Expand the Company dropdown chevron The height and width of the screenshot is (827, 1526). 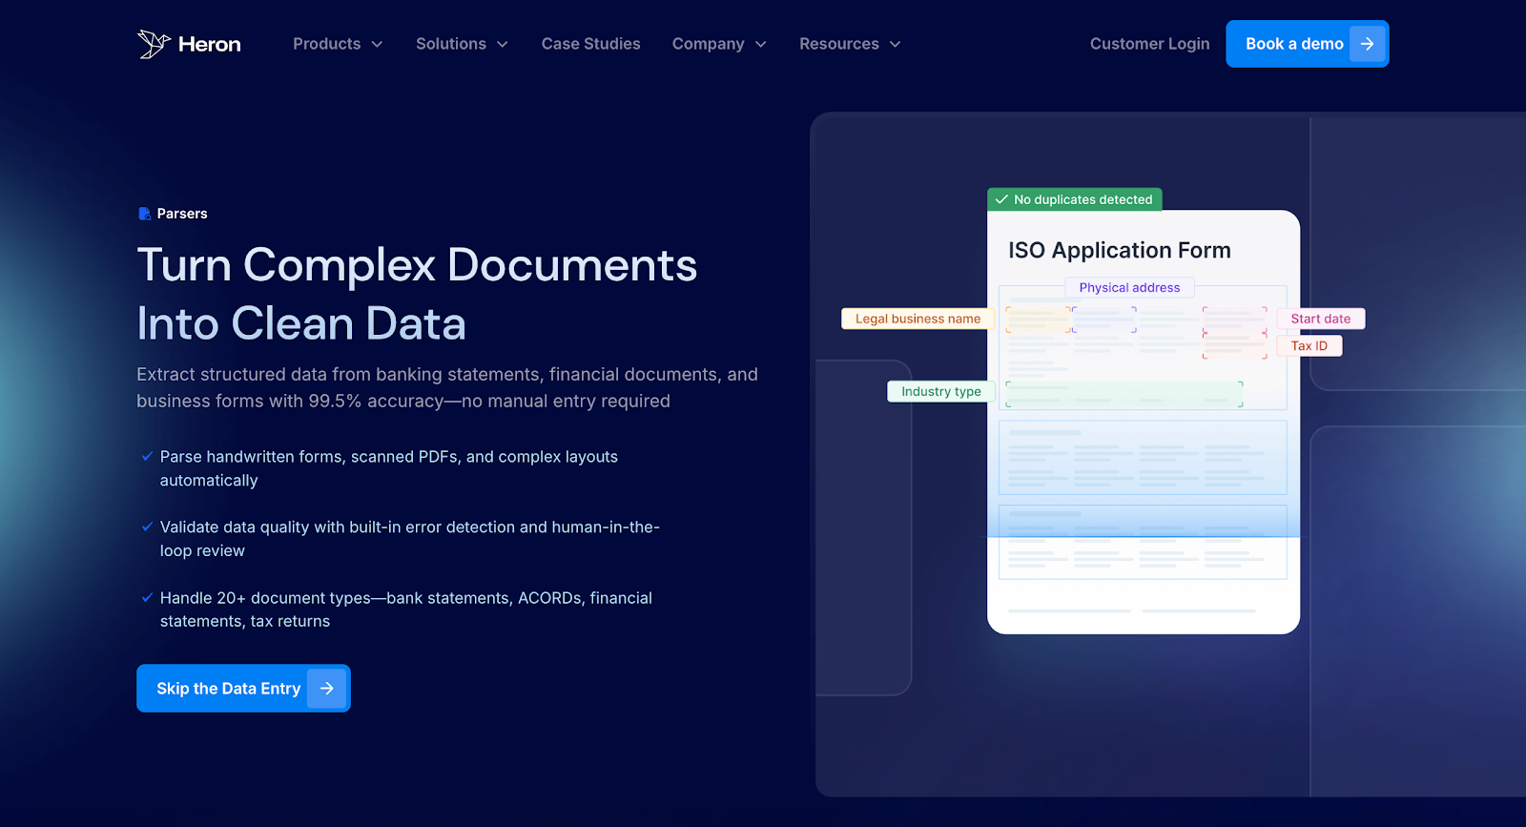tap(761, 45)
